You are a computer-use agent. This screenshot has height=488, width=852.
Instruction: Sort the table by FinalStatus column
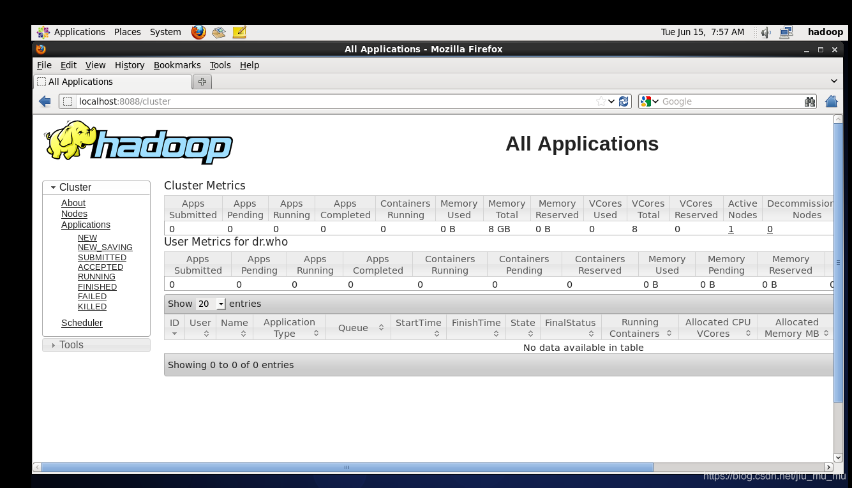click(570, 328)
